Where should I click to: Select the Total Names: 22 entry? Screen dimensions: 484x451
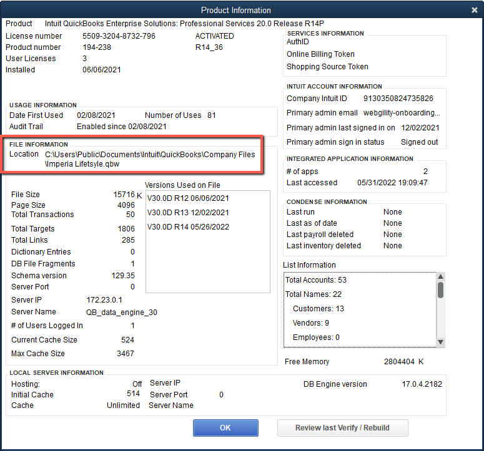coord(314,294)
